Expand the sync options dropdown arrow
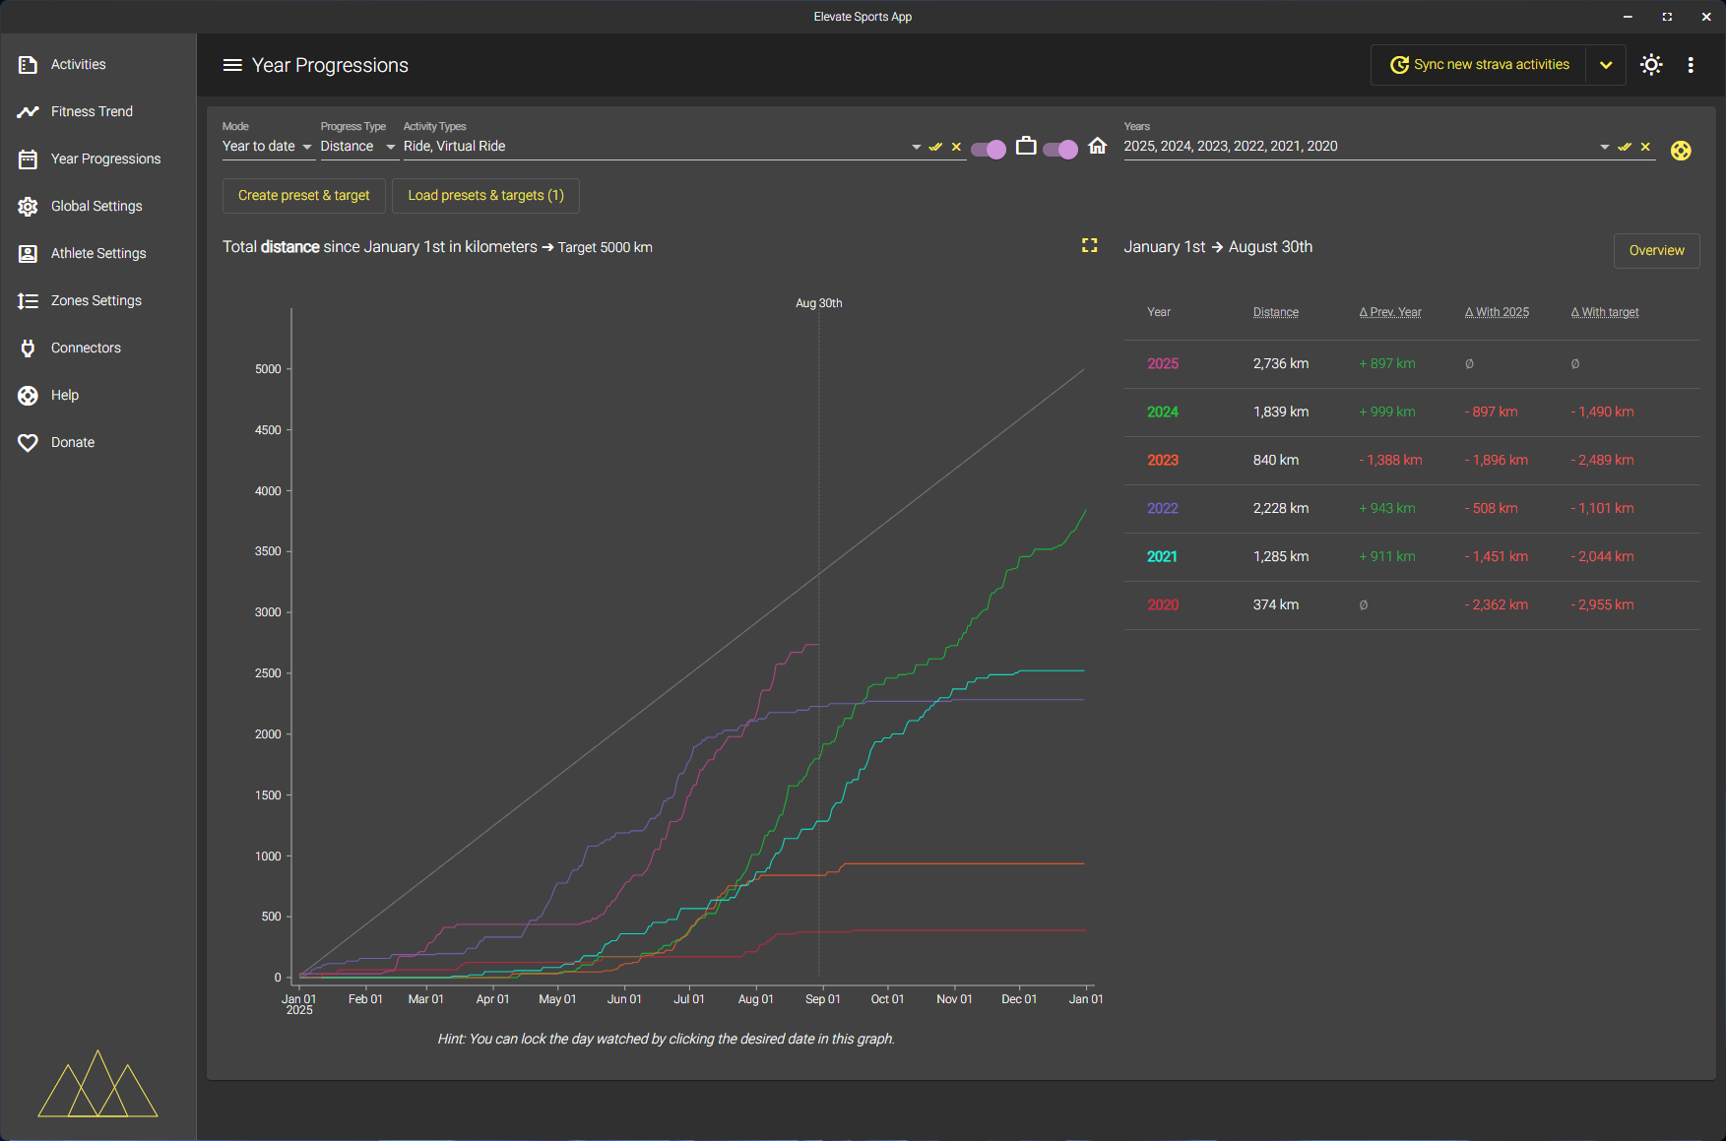This screenshot has height=1141, width=1726. 1606,65
